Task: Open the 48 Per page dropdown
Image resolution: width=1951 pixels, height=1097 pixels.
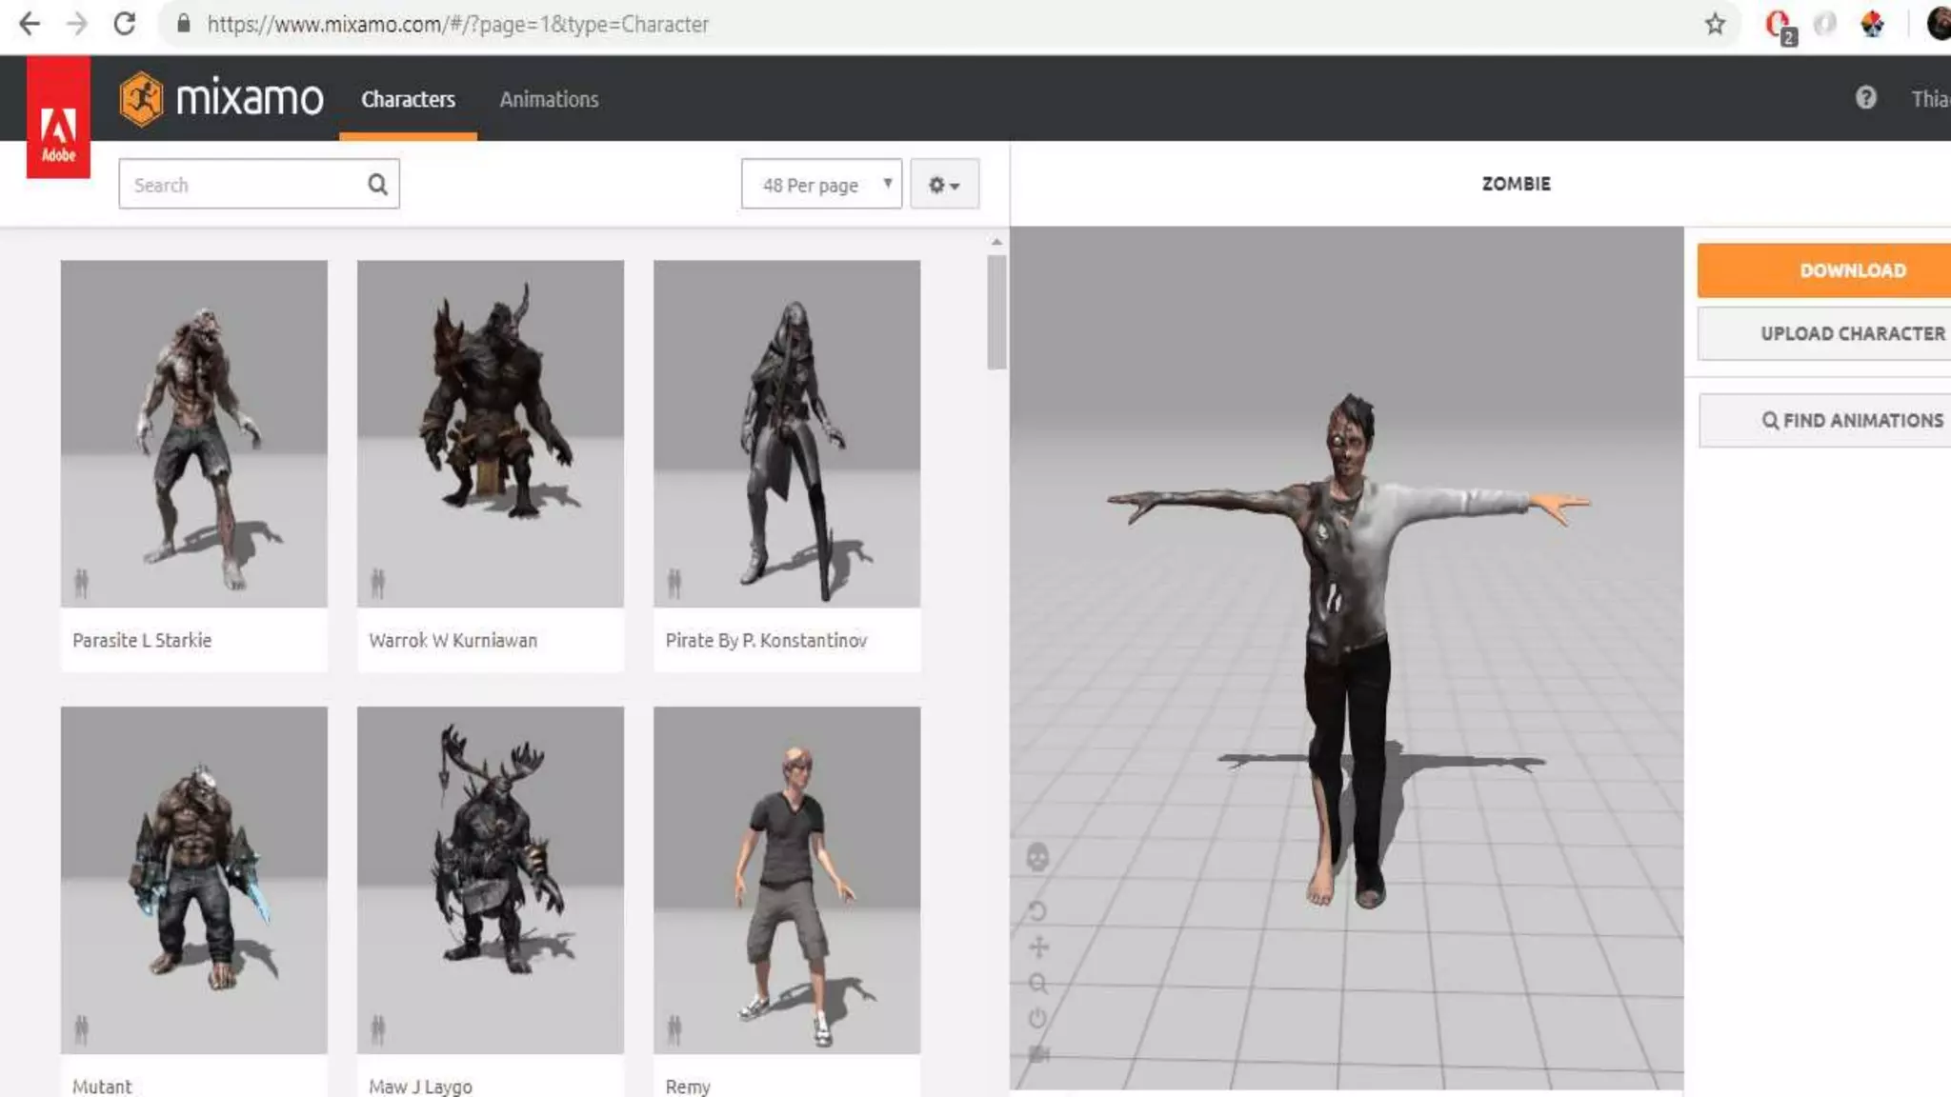Action: point(821,184)
